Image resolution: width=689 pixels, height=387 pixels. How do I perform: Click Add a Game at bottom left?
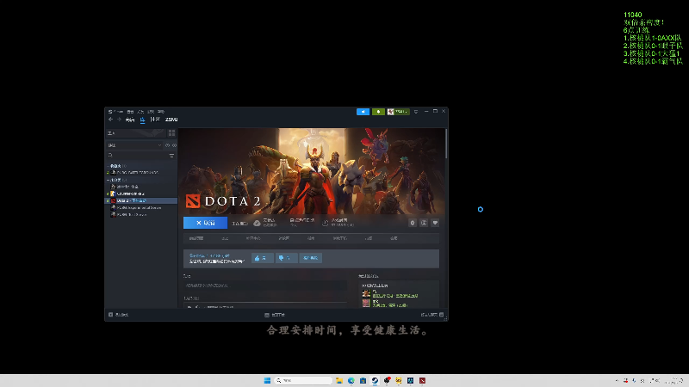[119, 315]
